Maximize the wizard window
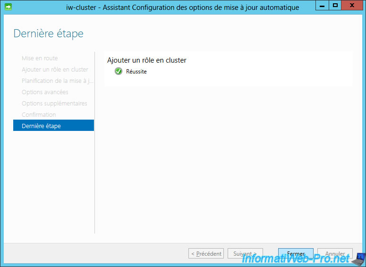Image resolution: width=366 pixels, height=267 pixels. [x=335, y=5]
